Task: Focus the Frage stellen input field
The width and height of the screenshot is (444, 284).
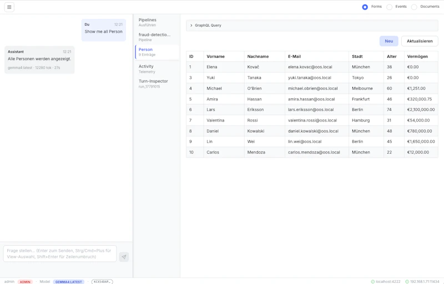Action: (60, 253)
